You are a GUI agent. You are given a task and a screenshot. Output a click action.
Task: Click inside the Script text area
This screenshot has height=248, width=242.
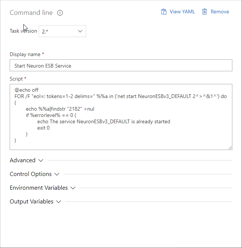(121, 117)
